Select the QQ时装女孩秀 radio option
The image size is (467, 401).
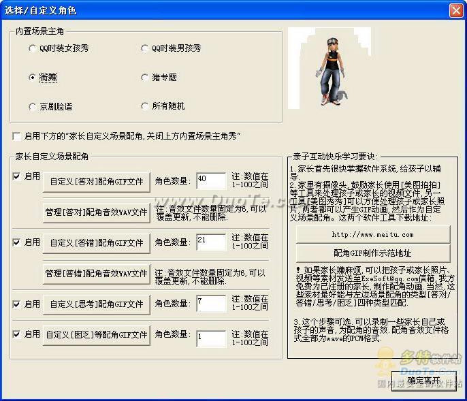coord(33,48)
